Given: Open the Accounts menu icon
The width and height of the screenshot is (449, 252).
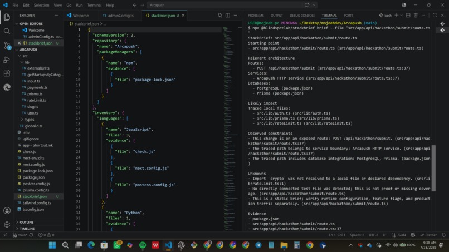Looking at the screenshot, I should point(7,210).
